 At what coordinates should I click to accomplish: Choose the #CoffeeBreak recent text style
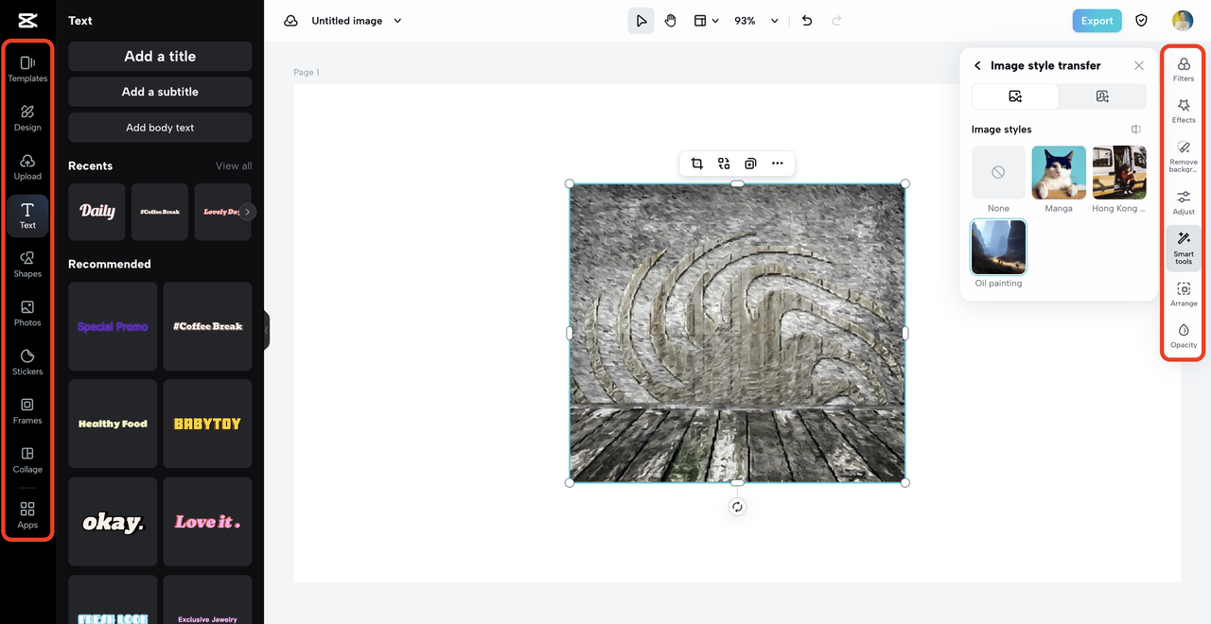[x=160, y=212]
